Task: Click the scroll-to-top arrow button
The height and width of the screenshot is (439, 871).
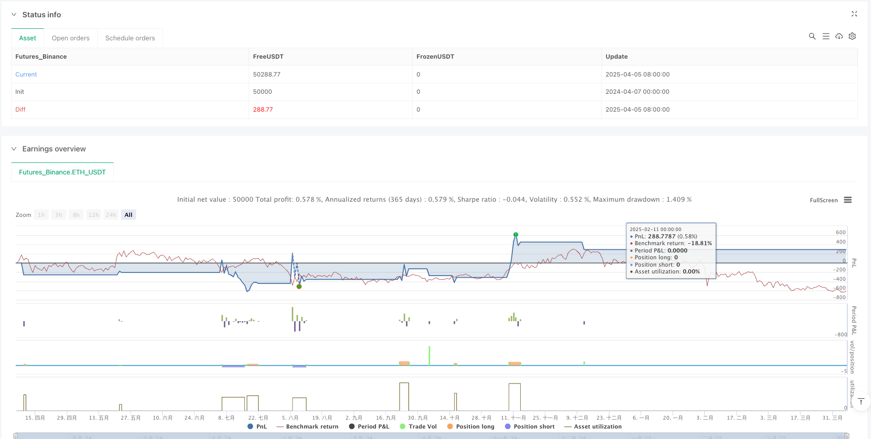Action: coord(861,402)
